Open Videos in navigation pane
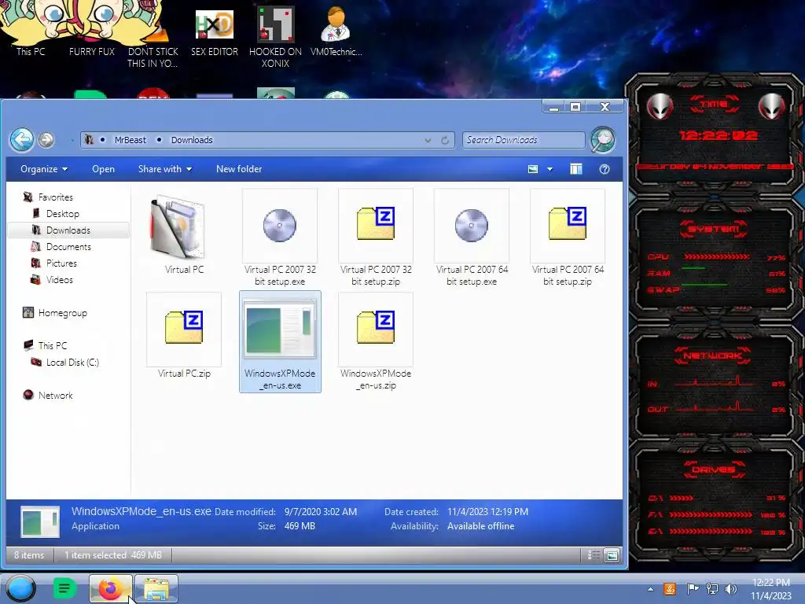Screen dimensions: 805x604 (59, 280)
